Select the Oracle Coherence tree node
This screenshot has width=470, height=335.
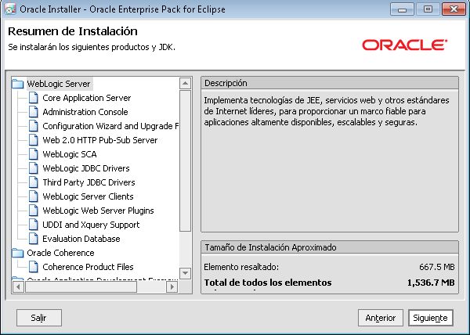click(x=60, y=253)
